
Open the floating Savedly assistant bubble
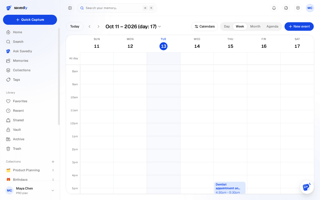pyautogui.click(x=307, y=187)
